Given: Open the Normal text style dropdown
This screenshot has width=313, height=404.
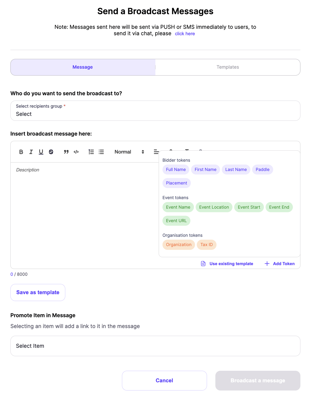Looking at the screenshot, I should click(129, 152).
